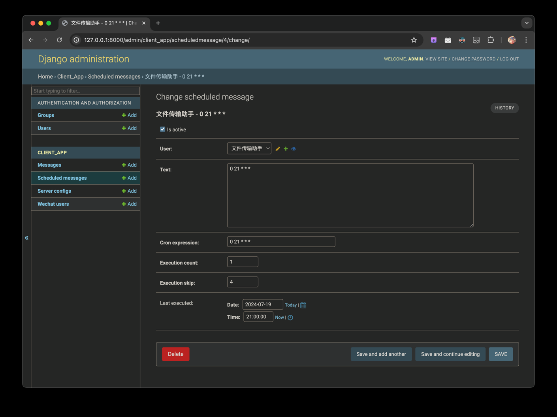Click the eye icon to view selected user
This screenshot has width=557, height=417.
pos(294,149)
